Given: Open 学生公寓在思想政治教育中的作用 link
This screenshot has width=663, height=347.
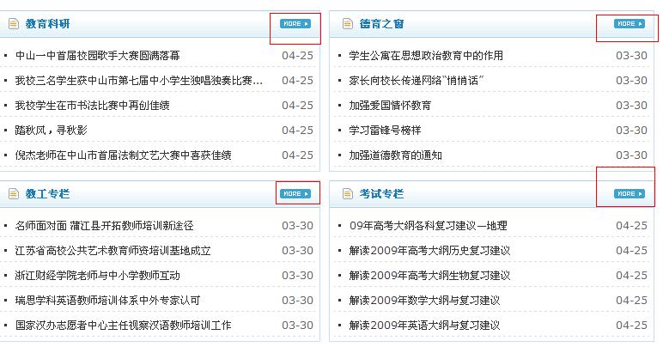Looking at the screenshot, I should pyautogui.click(x=426, y=56).
